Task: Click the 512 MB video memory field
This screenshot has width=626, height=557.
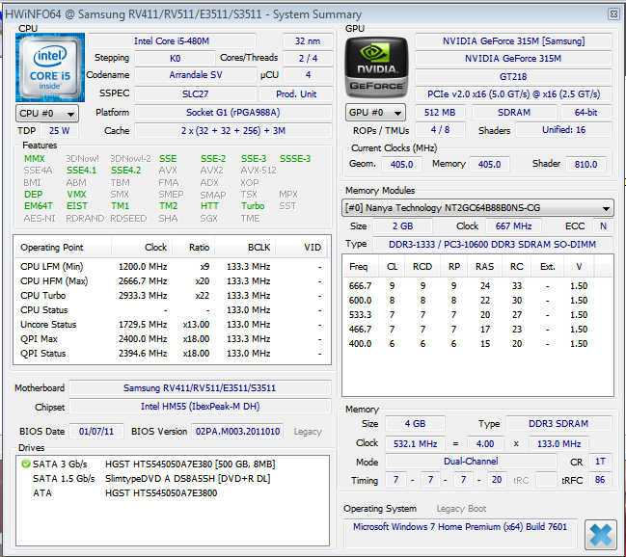Action: tap(440, 113)
